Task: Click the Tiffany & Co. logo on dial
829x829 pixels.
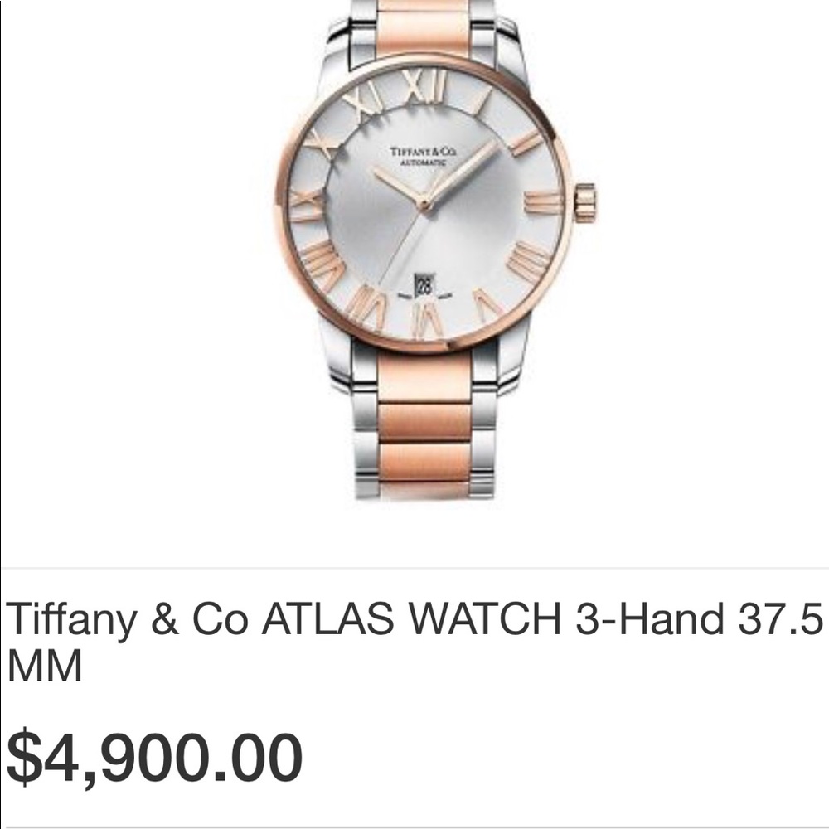Action: pyautogui.click(x=423, y=152)
